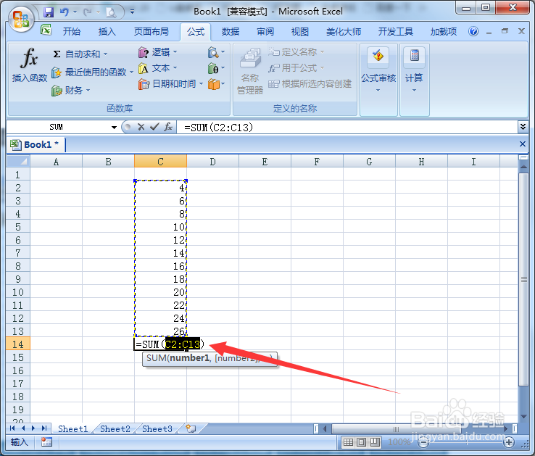The height and width of the screenshot is (456, 535).
Task: Click Create from Selection (根据所选内容创建)
Action: [x=310, y=84]
